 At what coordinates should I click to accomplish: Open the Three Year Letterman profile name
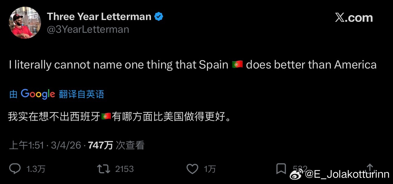coord(99,16)
